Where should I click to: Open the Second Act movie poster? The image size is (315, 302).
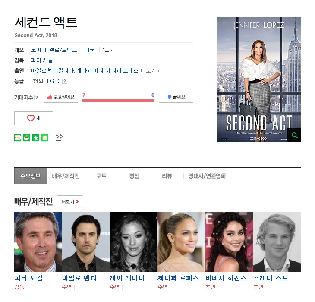259,79
